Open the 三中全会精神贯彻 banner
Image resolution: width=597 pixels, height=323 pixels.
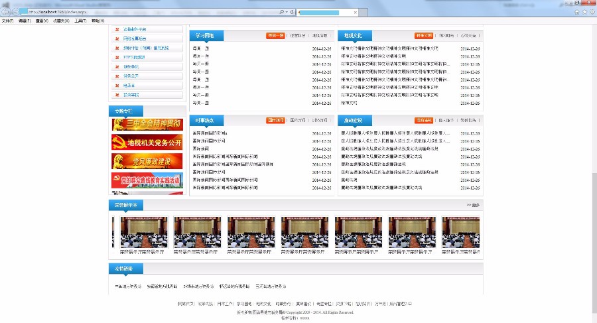147,124
